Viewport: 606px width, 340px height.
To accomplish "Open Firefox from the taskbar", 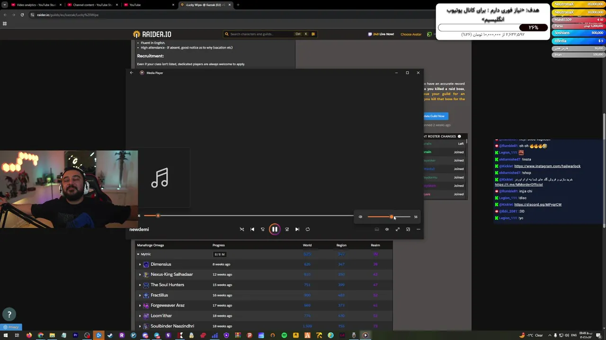I will pos(29,335).
